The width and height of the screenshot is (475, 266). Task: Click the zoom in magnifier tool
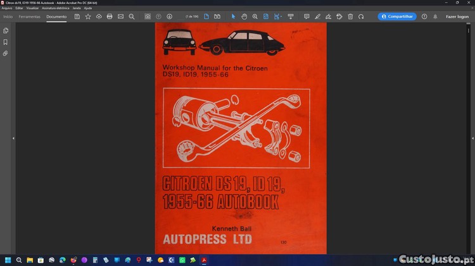pos(255,16)
